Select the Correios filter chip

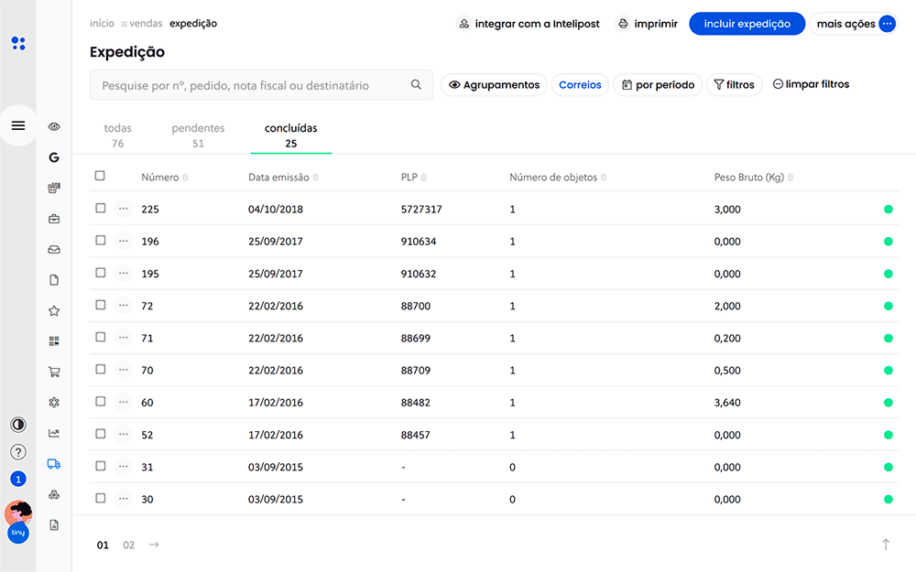tap(580, 84)
